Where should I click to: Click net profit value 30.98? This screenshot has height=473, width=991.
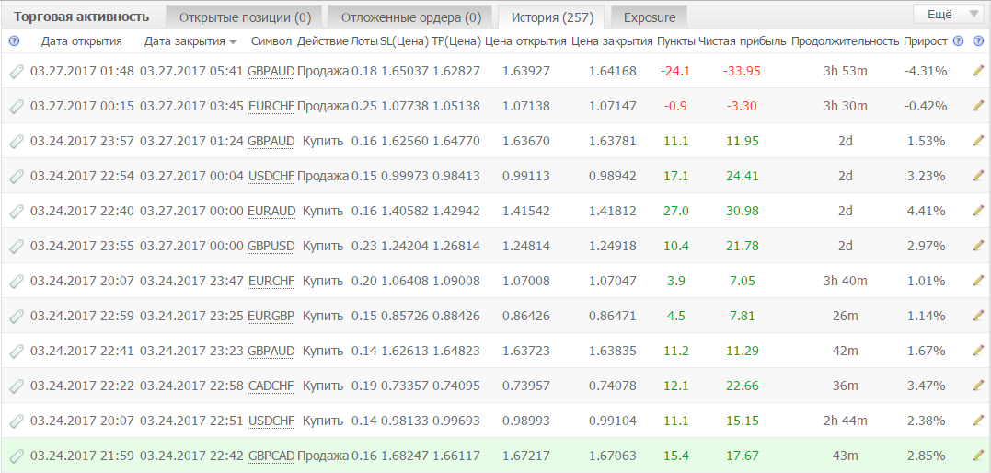743,211
